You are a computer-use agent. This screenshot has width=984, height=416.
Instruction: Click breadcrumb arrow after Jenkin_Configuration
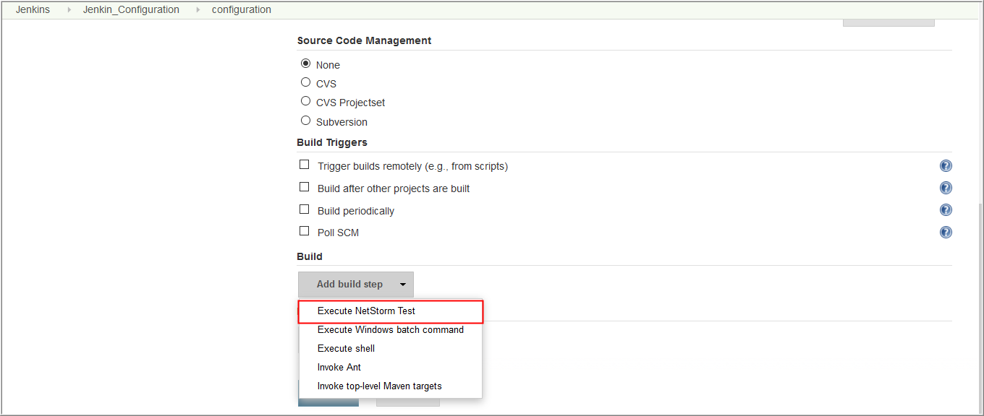[x=198, y=10]
